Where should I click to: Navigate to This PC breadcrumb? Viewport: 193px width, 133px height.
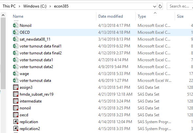pyautogui.click(x=9, y=6)
